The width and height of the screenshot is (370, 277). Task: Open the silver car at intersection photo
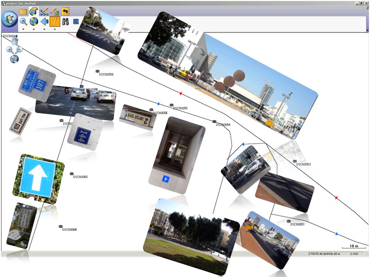(246, 170)
